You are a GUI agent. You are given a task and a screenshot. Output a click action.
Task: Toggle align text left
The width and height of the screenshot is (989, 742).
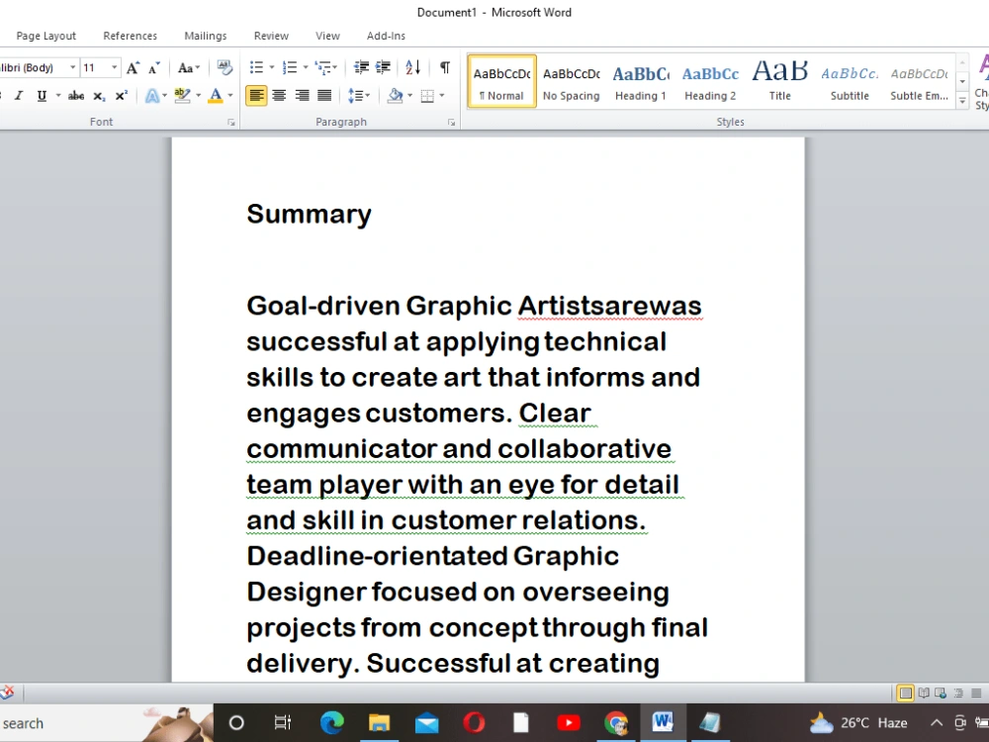pos(256,96)
